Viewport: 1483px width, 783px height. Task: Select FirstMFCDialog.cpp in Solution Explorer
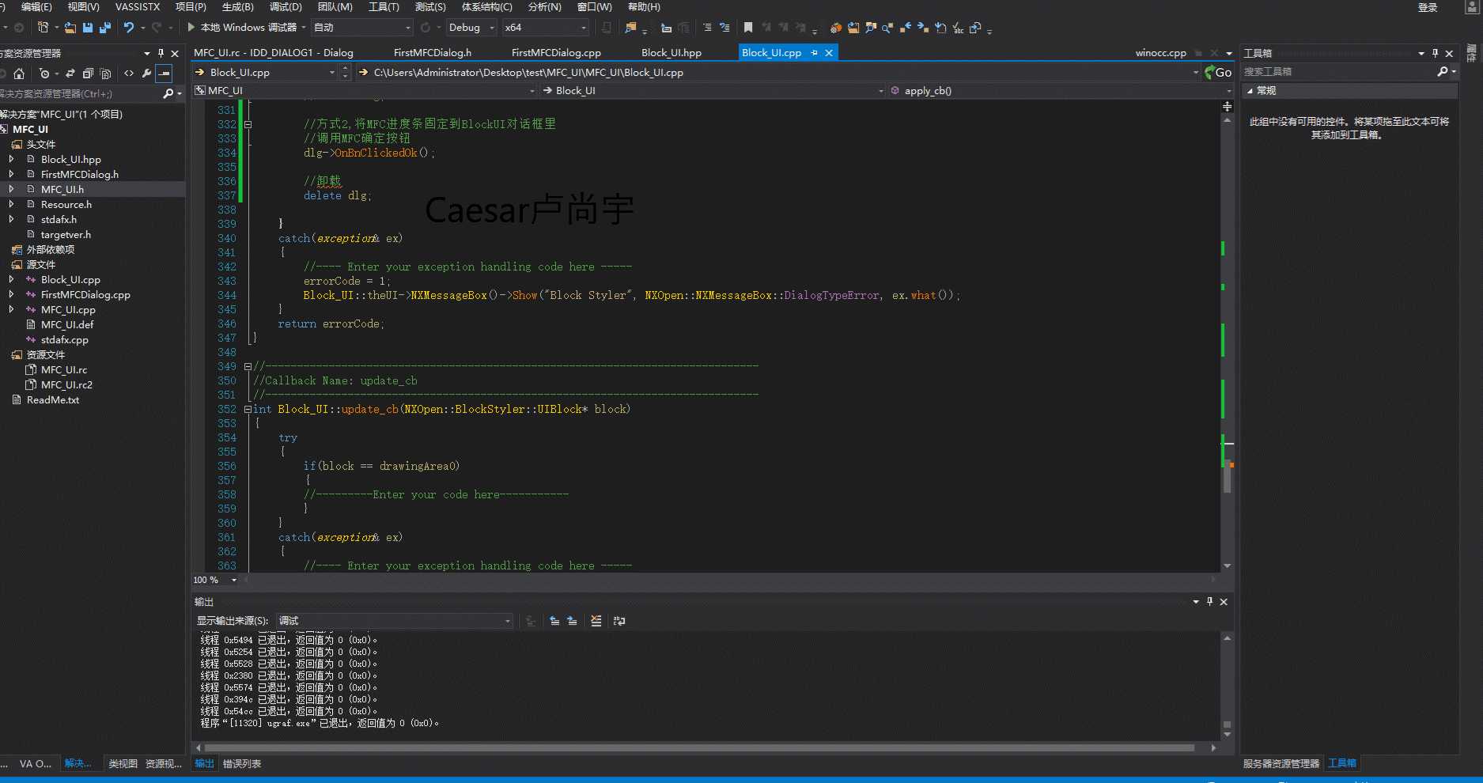click(x=85, y=294)
